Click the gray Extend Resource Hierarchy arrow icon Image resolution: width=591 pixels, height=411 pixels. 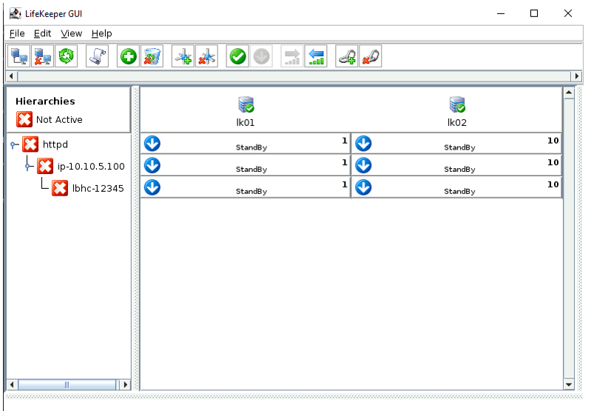[x=292, y=56]
